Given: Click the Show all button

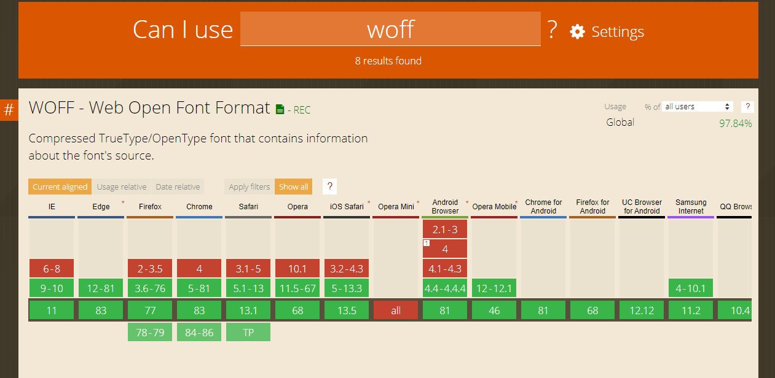Looking at the screenshot, I should click(294, 187).
